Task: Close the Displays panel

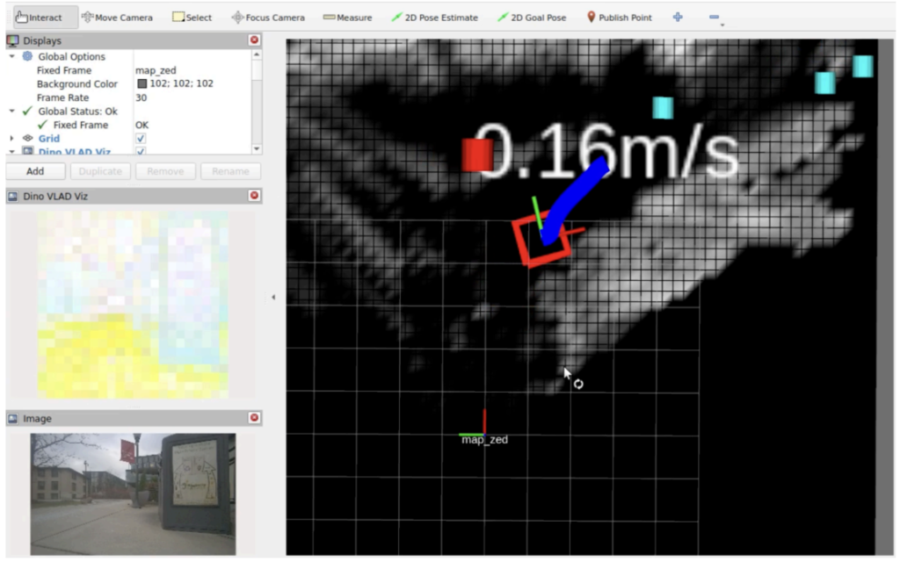Action: (254, 40)
